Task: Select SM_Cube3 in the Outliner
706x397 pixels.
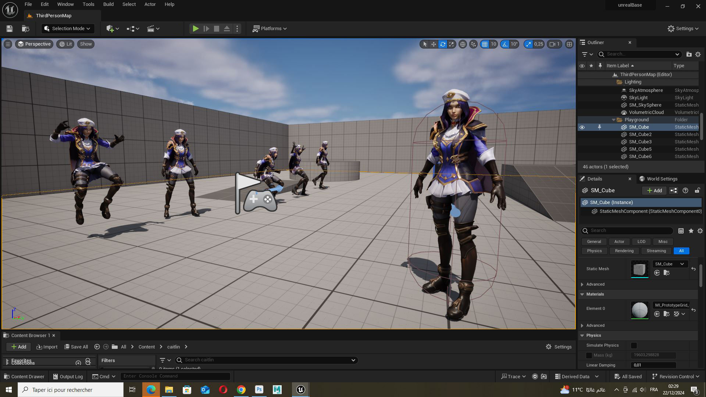Action: click(x=640, y=142)
